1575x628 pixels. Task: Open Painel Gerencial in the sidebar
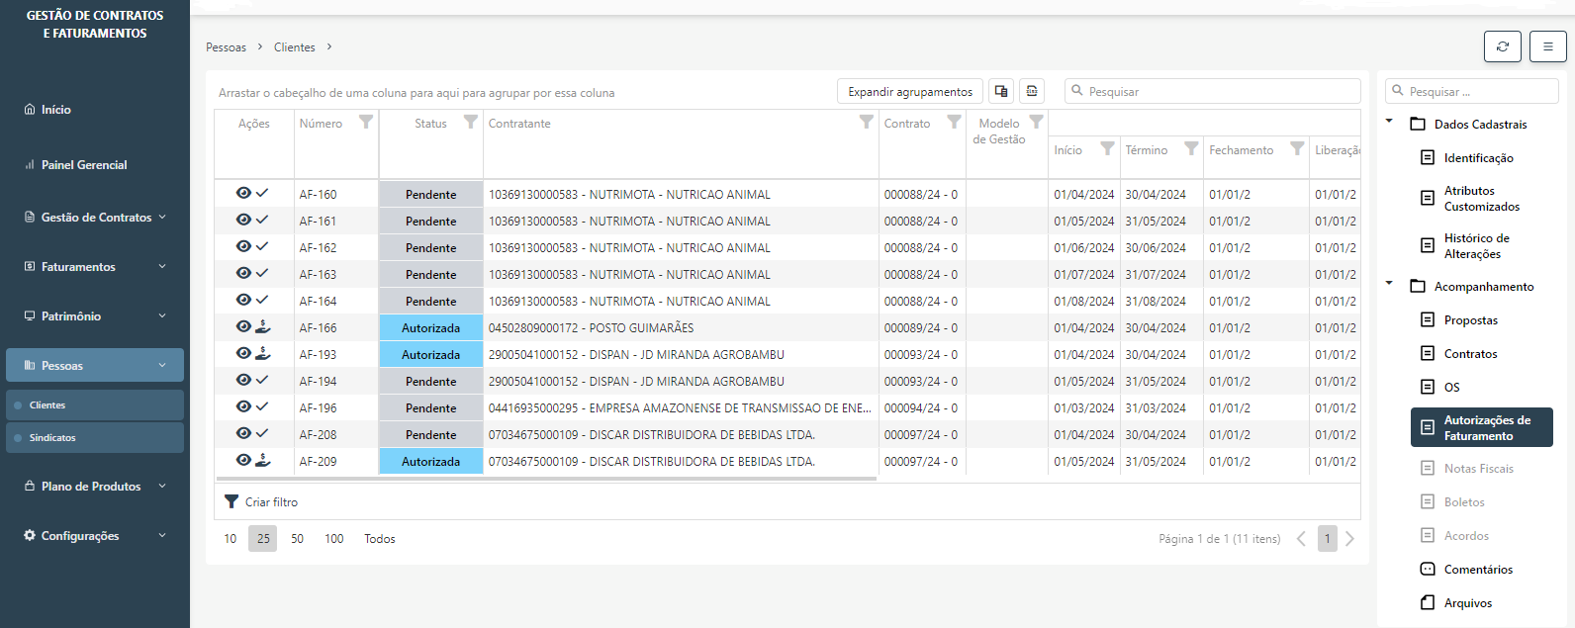pos(84,165)
